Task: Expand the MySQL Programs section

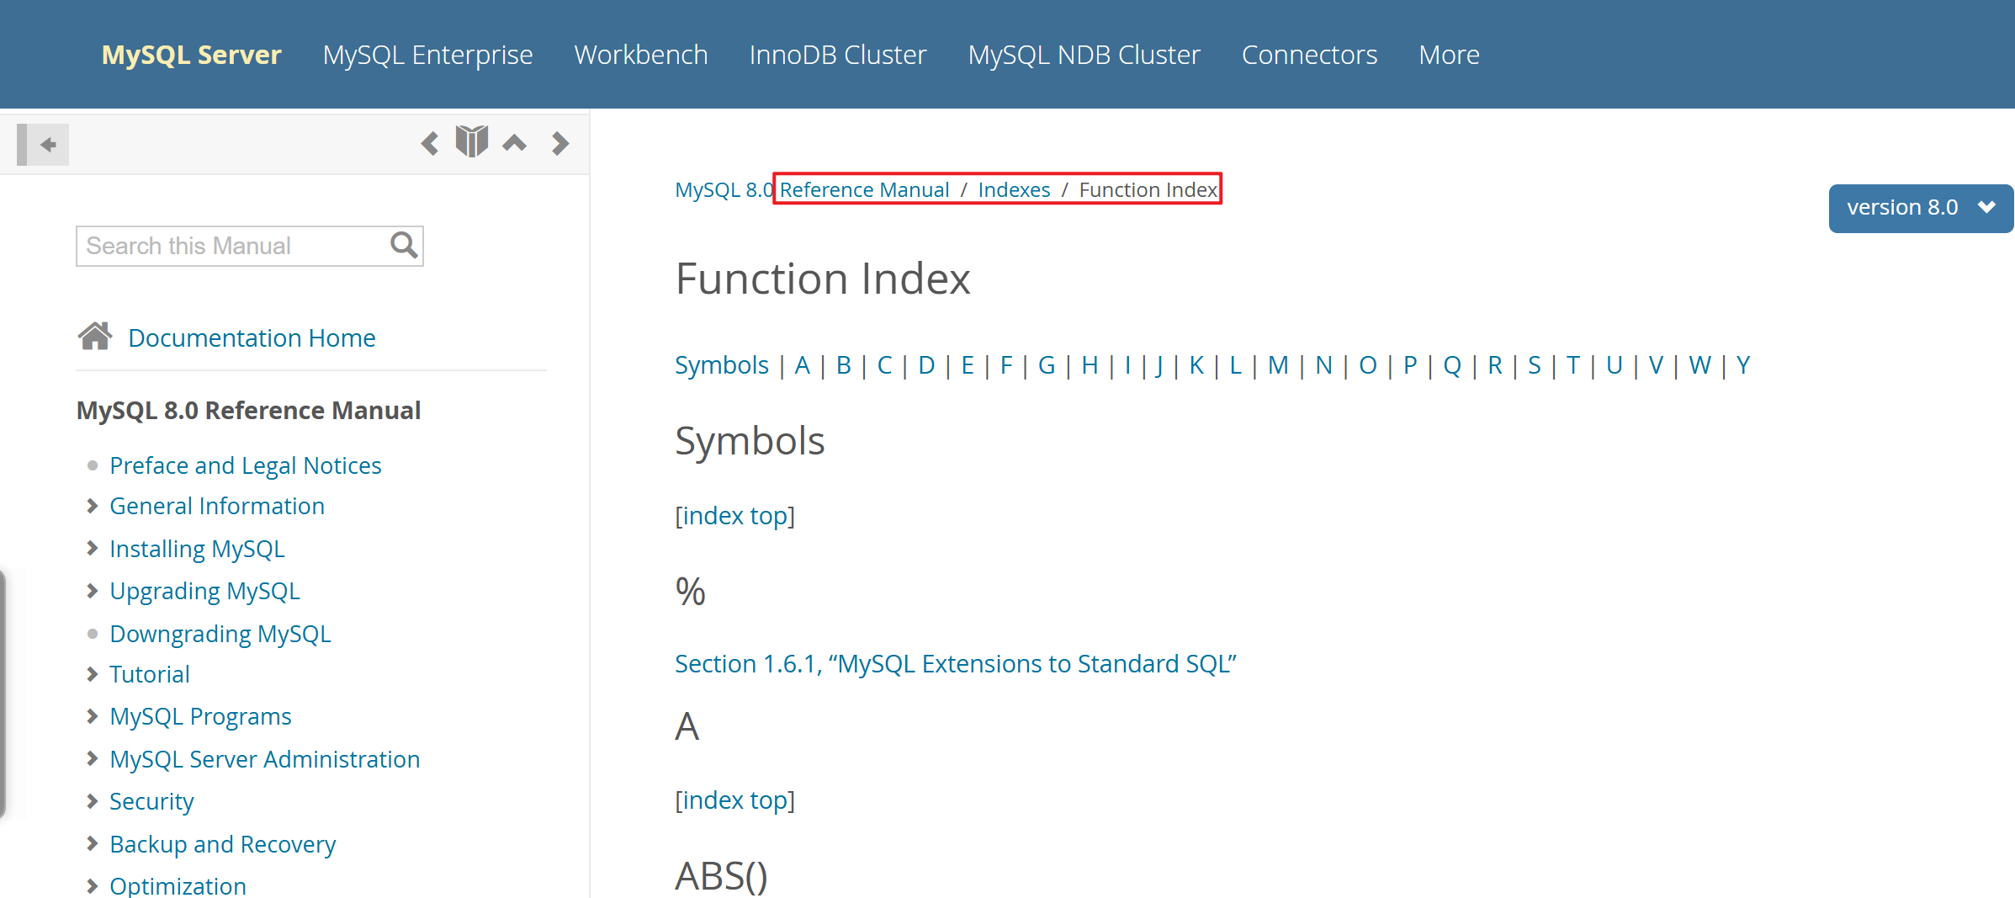Action: (x=93, y=716)
